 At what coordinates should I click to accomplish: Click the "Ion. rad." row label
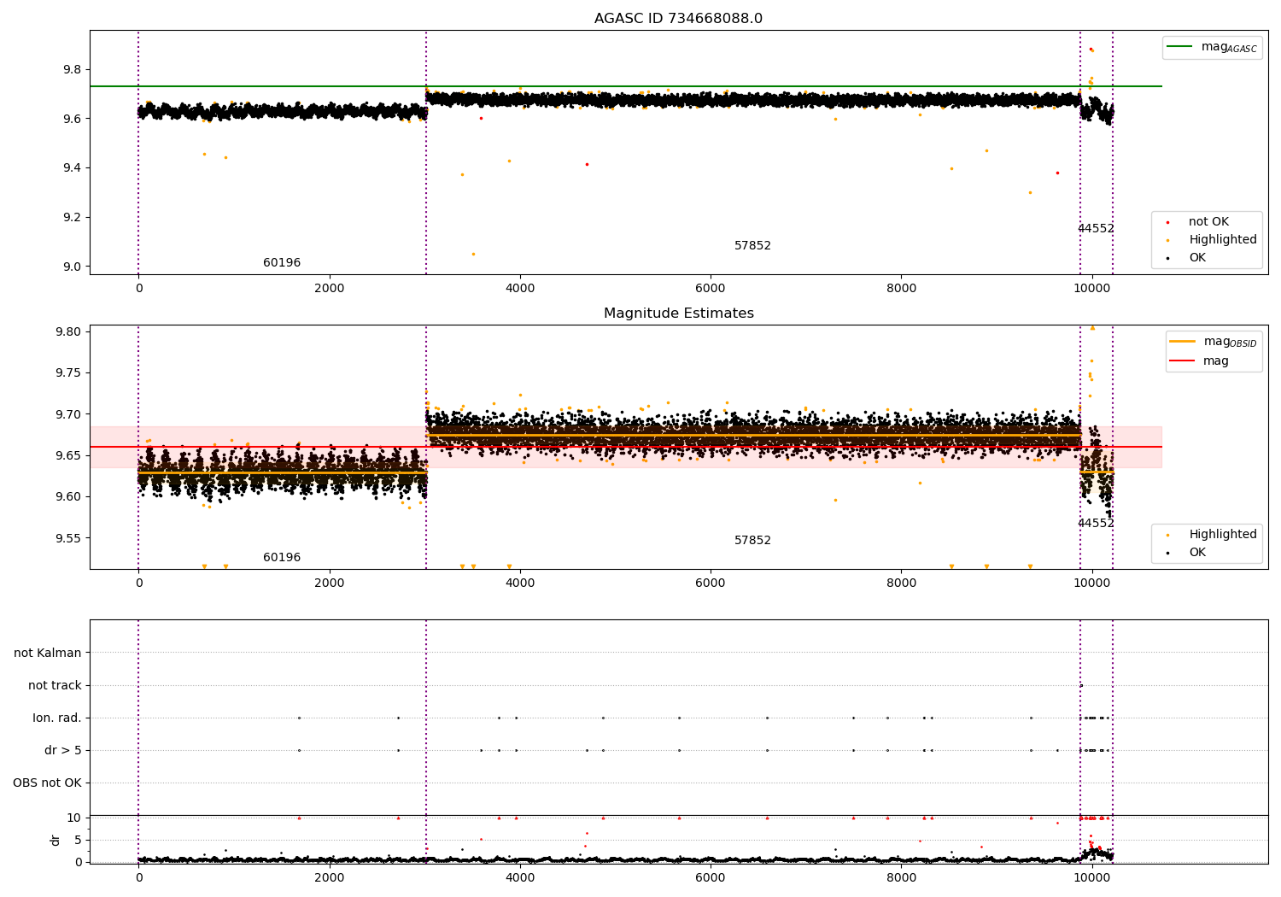(x=57, y=718)
